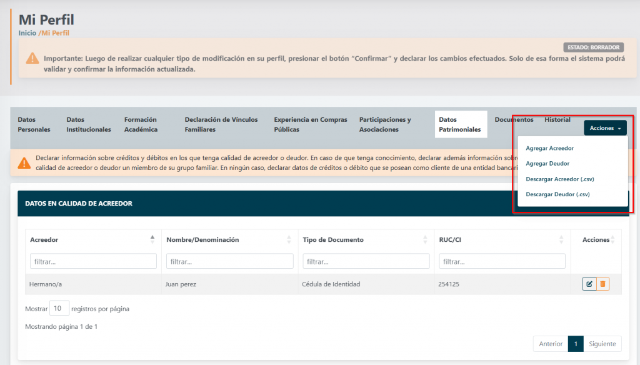
Task: Open the Acciones dropdown button
Action: tap(605, 127)
